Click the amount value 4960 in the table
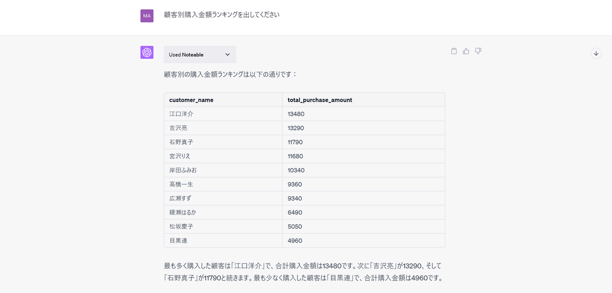This screenshot has height=293, width=612. click(x=294, y=241)
